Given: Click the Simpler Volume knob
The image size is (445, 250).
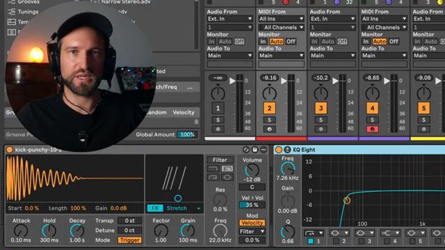Looking at the screenshot, I should click(252, 170).
